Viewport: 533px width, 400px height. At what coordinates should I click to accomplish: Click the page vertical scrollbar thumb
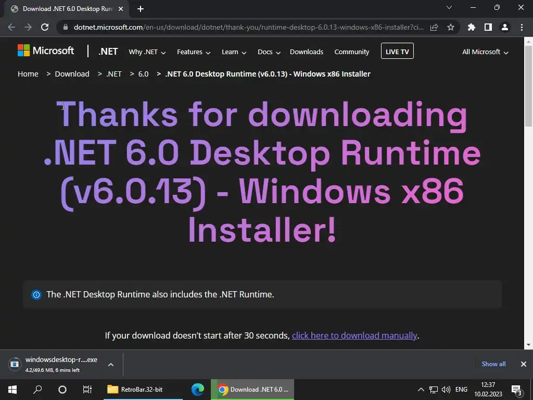click(x=528, y=86)
